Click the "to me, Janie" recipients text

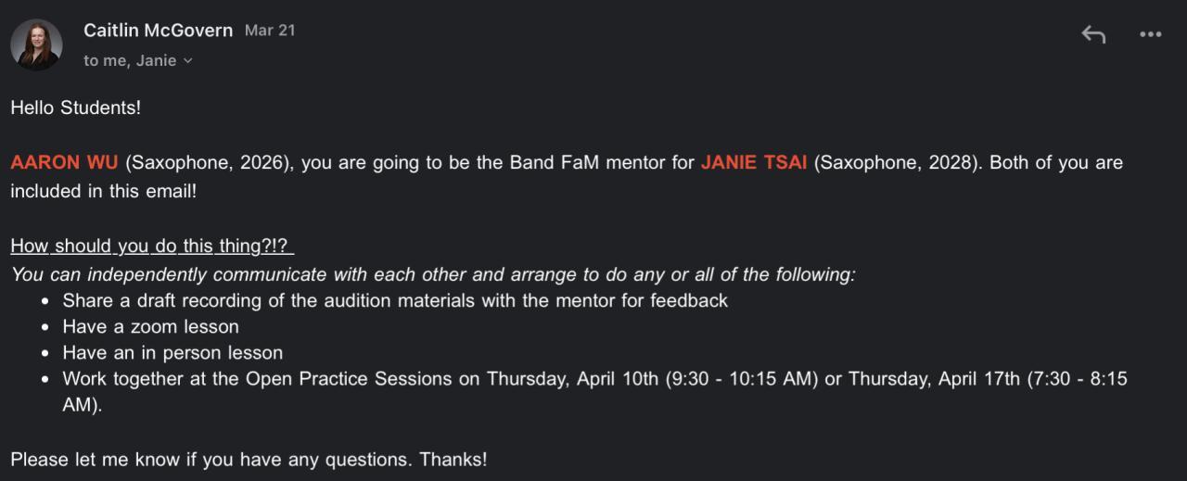click(130, 61)
